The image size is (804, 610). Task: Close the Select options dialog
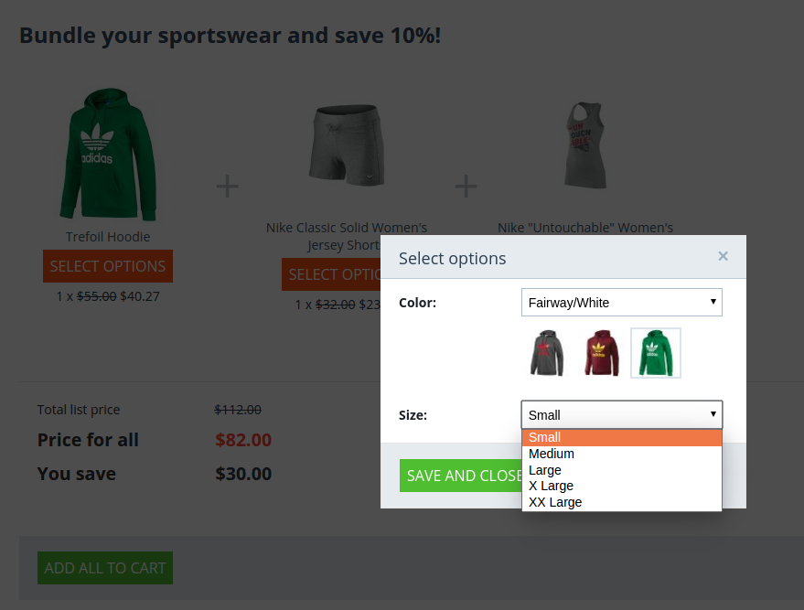[723, 256]
